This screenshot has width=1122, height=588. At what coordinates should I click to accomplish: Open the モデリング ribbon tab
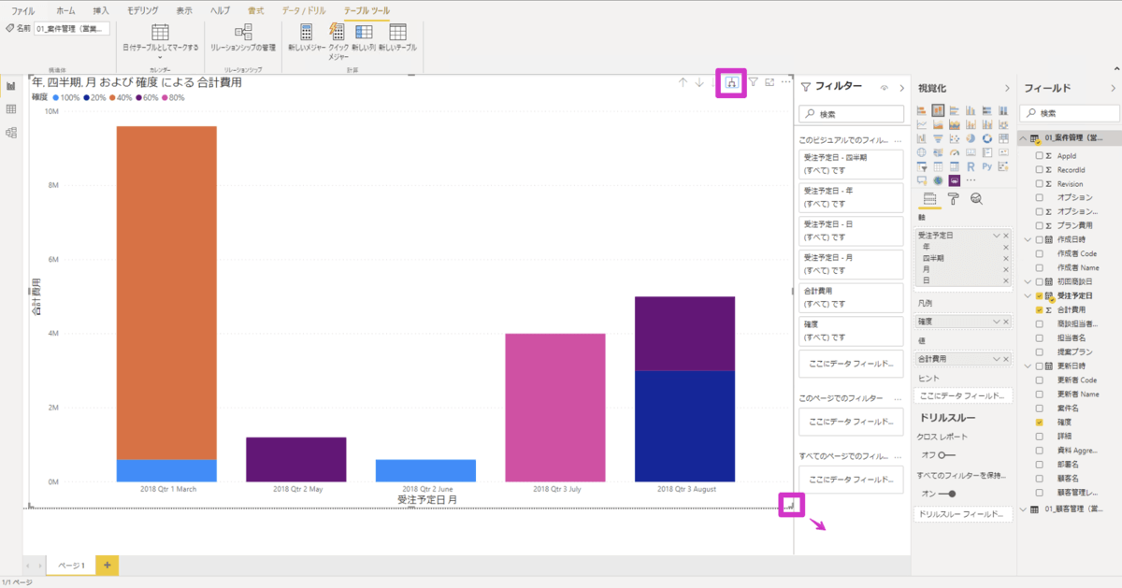click(143, 10)
